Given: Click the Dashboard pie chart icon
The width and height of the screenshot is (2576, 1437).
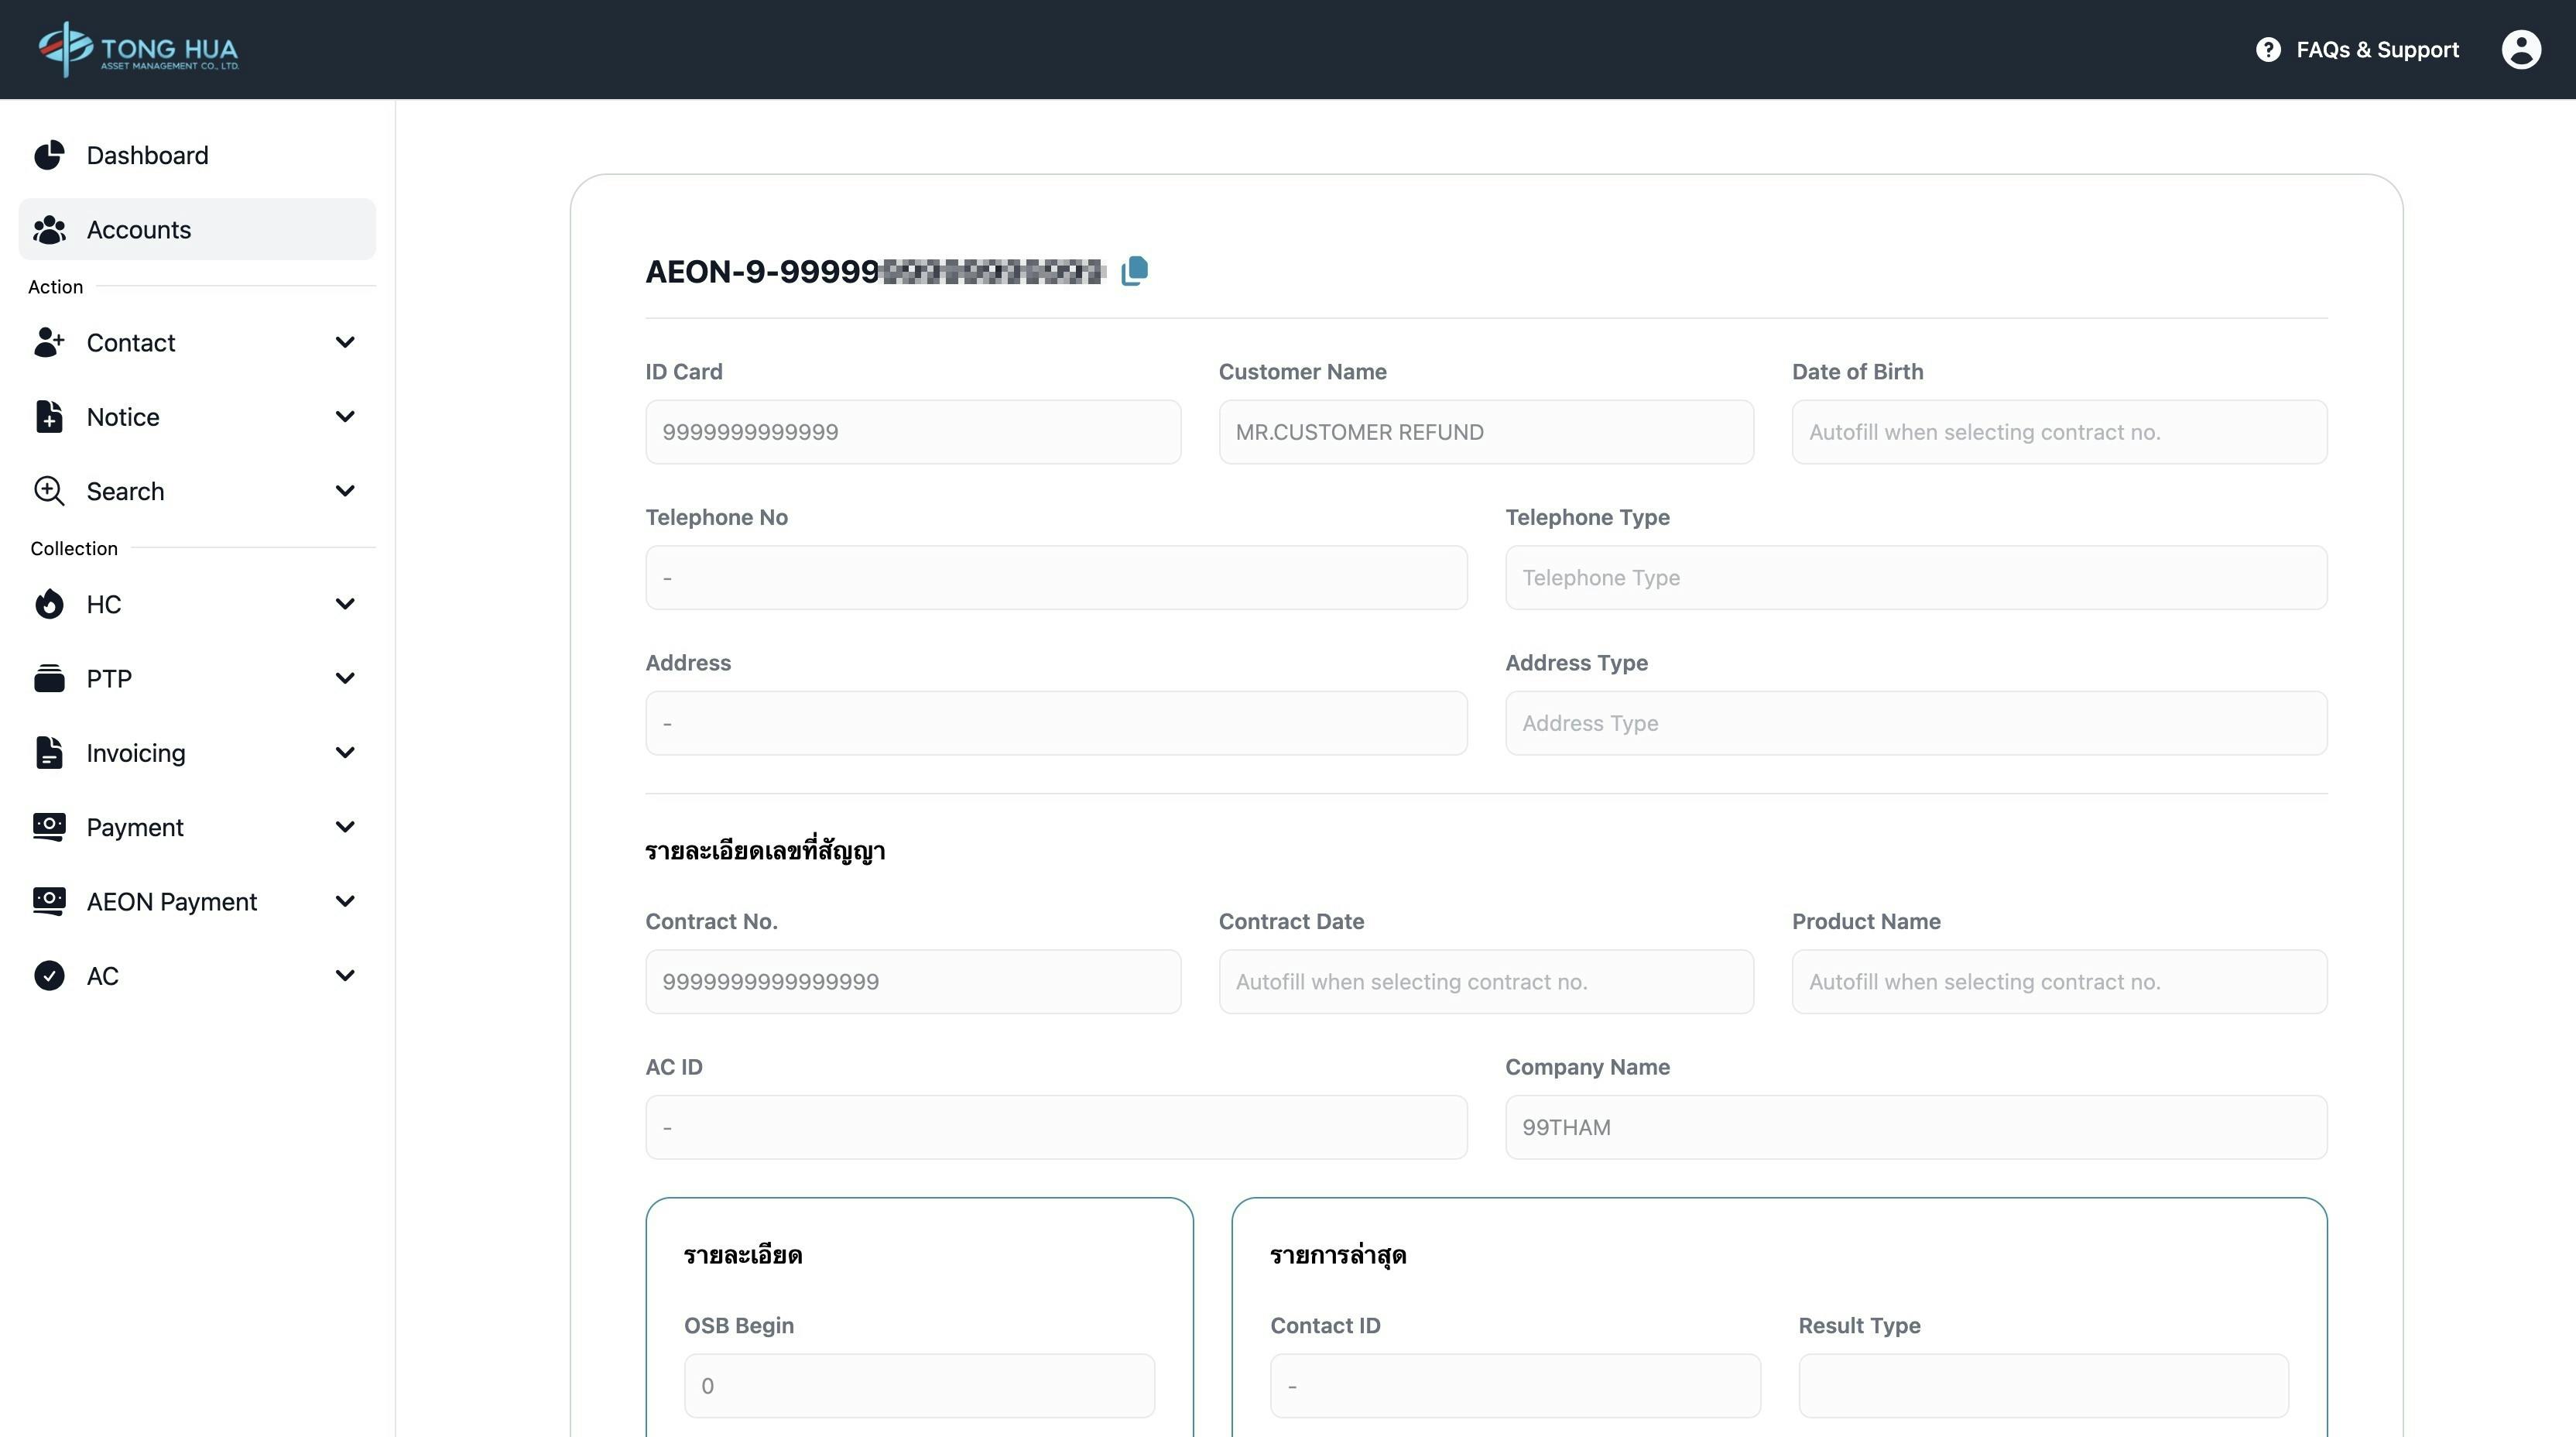Looking at the screenshot, I should click(49, 155).
